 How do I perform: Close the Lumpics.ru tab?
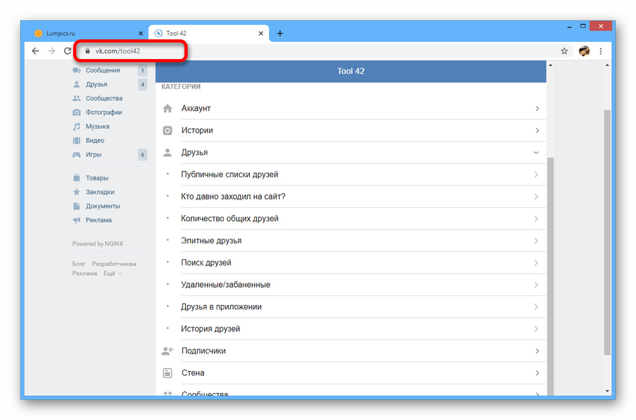tap(141, 33)
